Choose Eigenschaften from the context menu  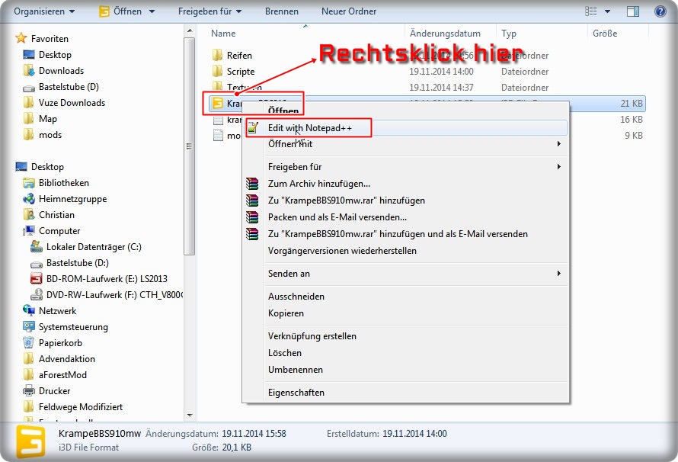click(x=296, y=393)
